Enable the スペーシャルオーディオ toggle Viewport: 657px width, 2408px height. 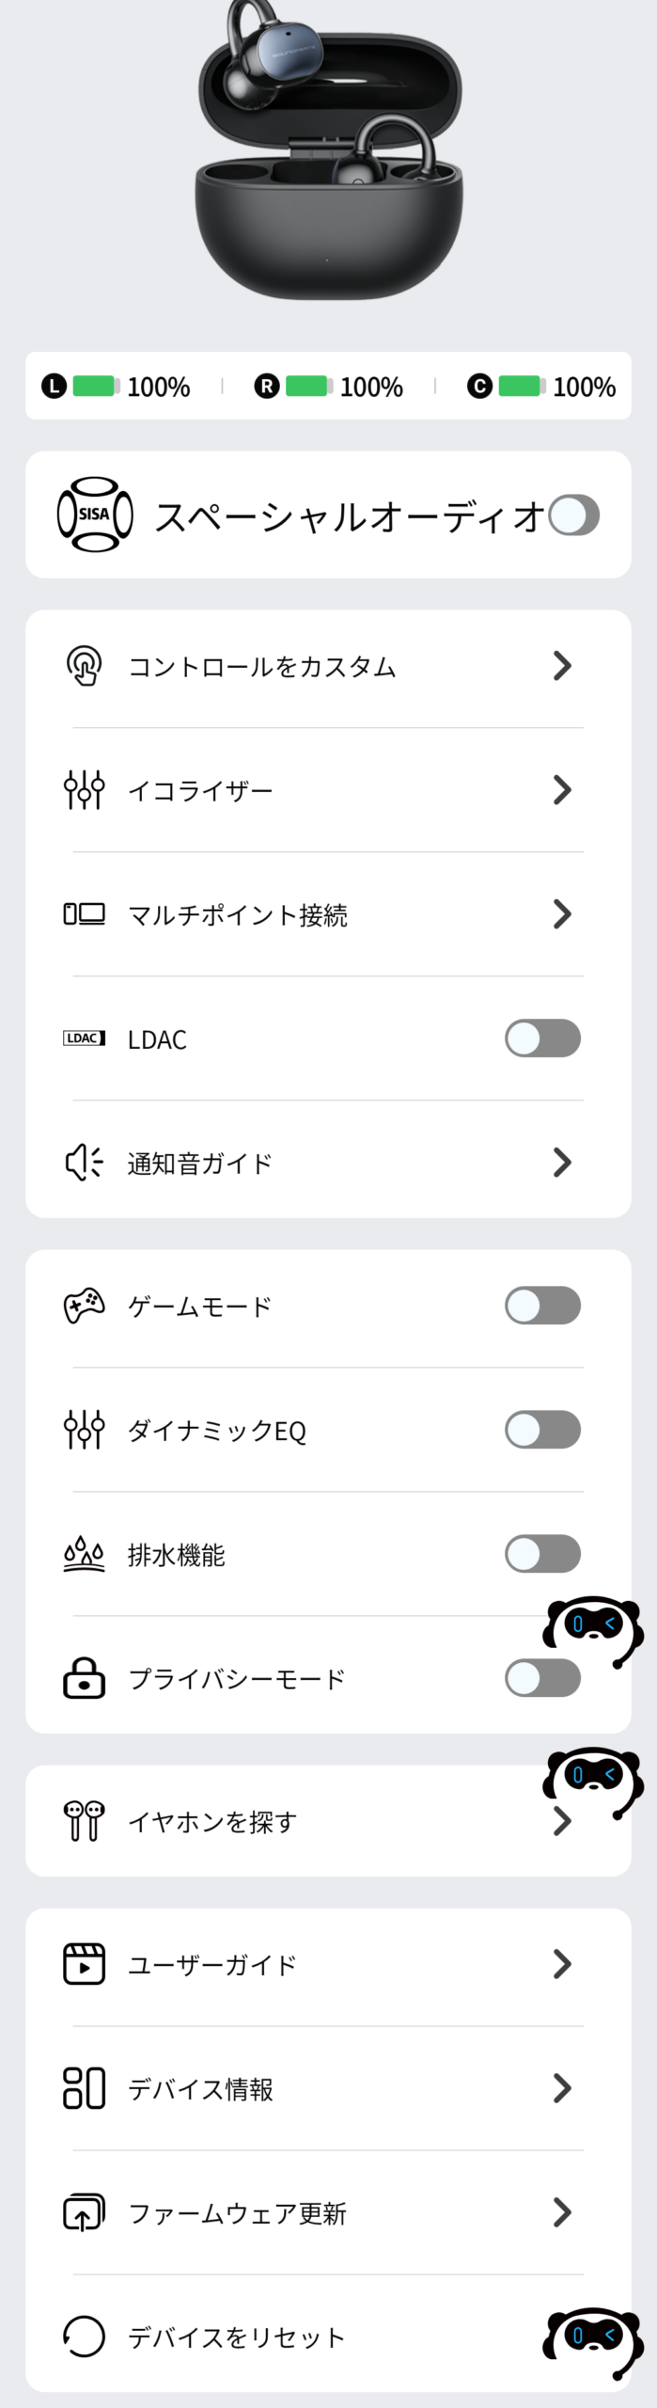(573, 515)
